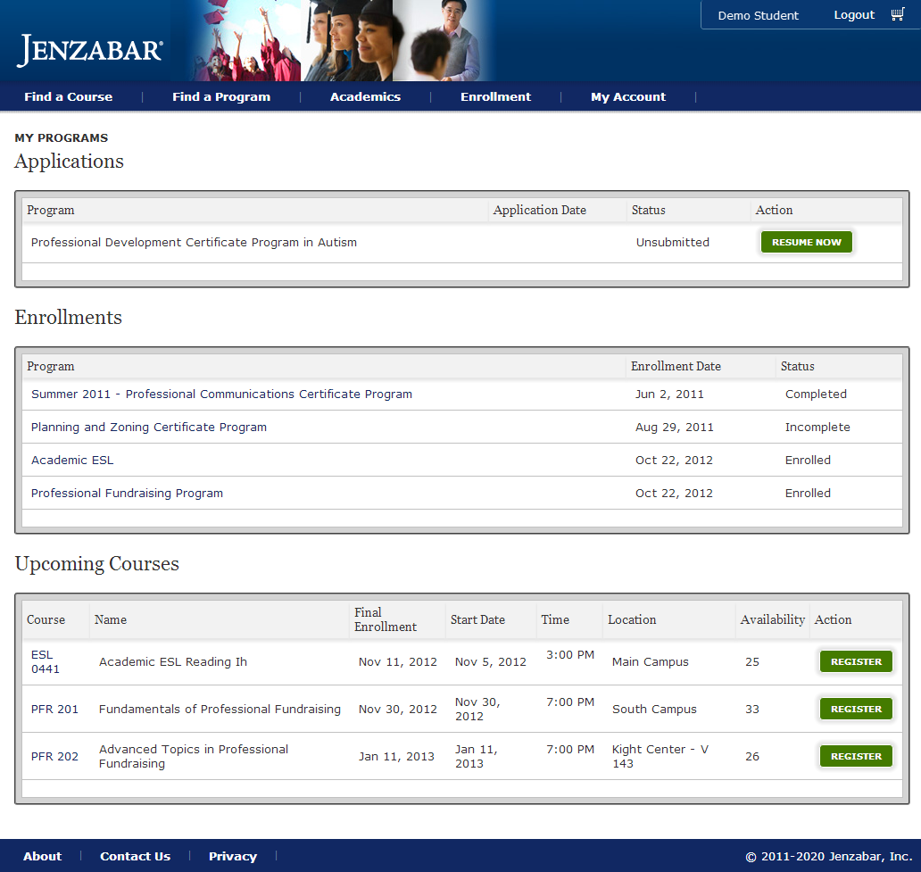
Task: Select the Academics navigation item
Action: 365,96
